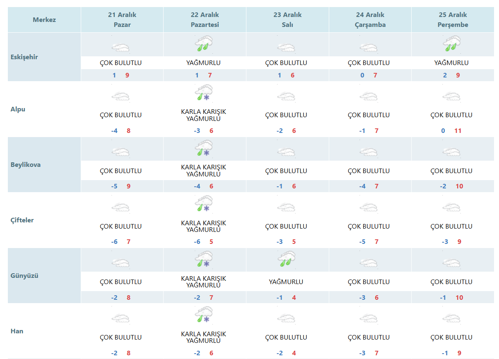
Task: Click Eskişehir cloudy icon for 21 Aralık
Action: 121,48
